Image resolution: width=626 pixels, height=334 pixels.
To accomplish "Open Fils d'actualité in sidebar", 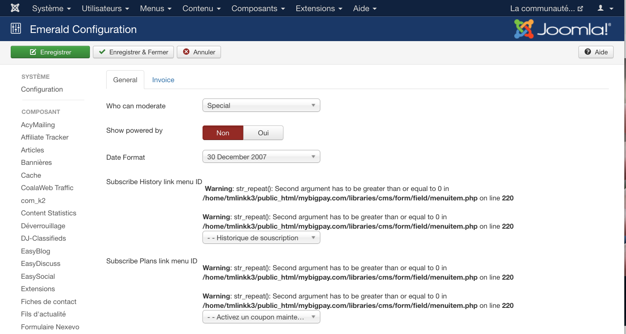I will 43,314.
